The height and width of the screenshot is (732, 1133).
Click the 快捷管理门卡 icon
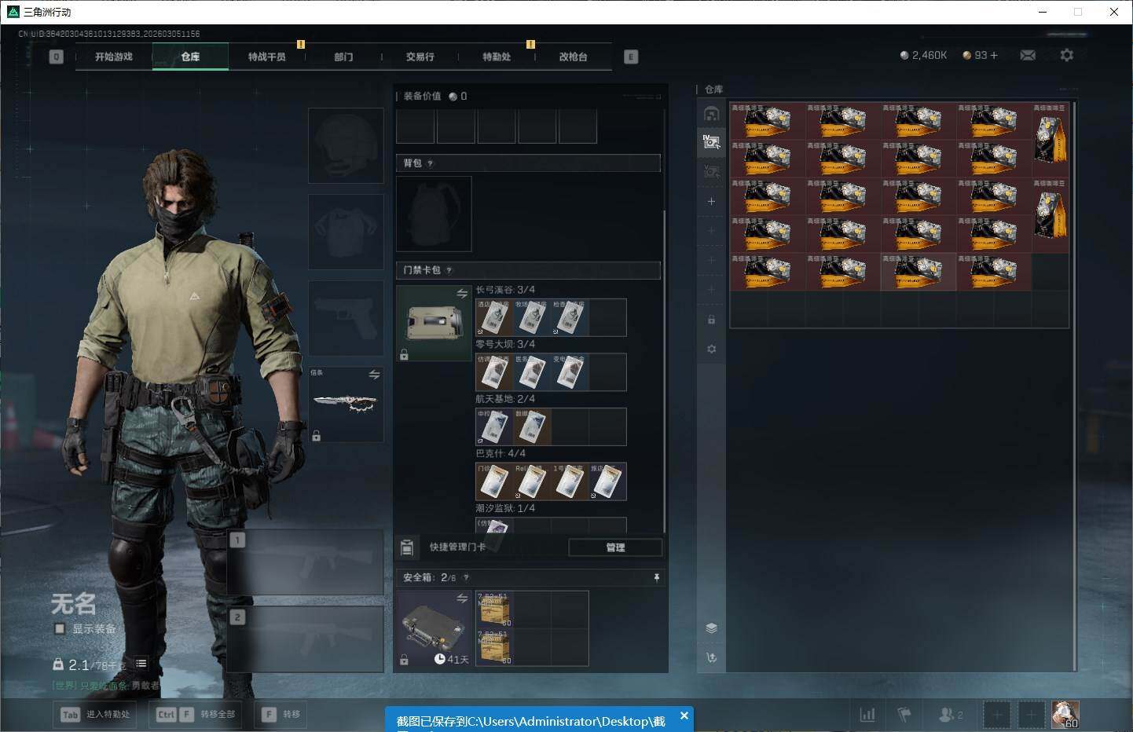pyautogui.click(x=407, y=547)
